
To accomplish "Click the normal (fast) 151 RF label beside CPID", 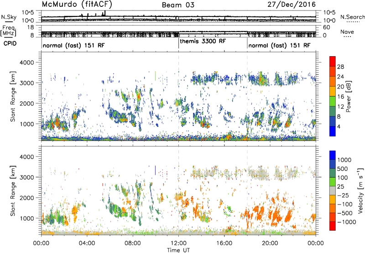I will (x=73, y=45).
